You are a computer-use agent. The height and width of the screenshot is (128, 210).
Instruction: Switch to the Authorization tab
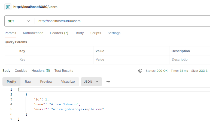click(x=33, y=33)
